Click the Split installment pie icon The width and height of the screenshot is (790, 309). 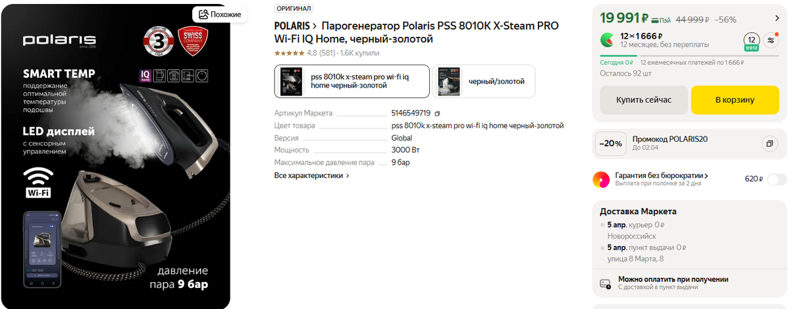608,40
